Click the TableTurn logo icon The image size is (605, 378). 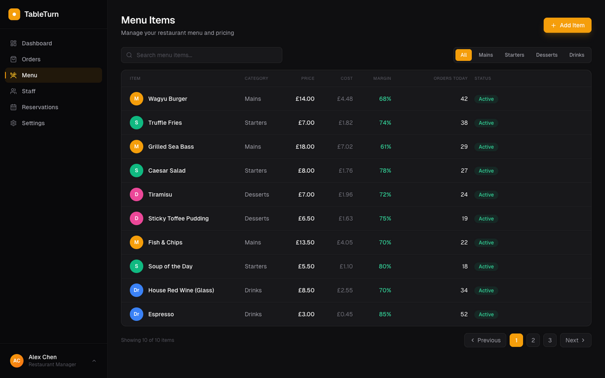pyautogui.click(x=14, y=14)
